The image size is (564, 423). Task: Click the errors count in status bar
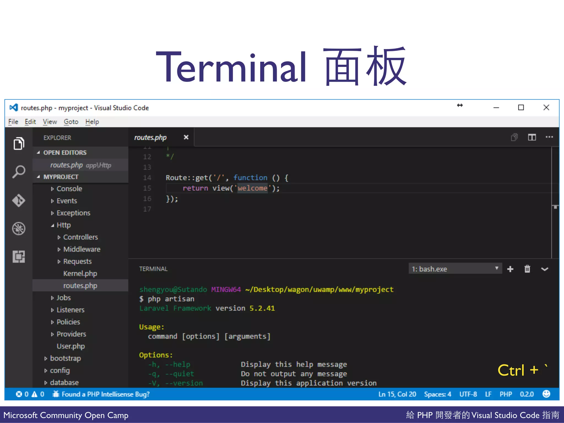pos(22,394)
